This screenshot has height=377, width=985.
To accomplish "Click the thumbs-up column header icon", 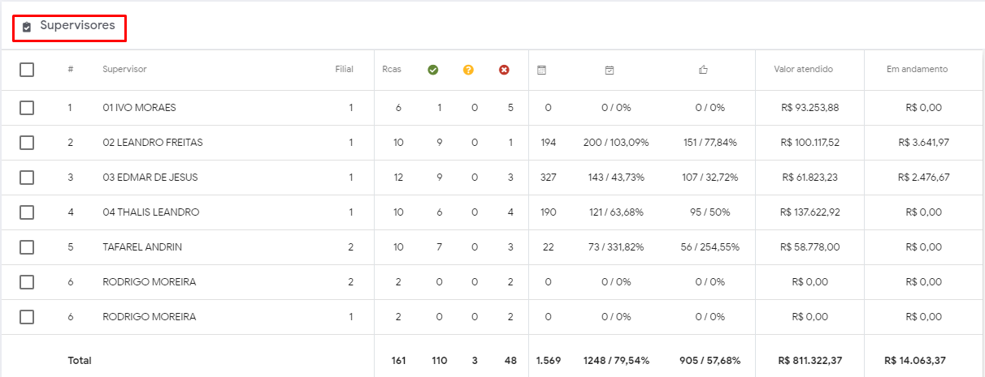I will tap(703, 70).
